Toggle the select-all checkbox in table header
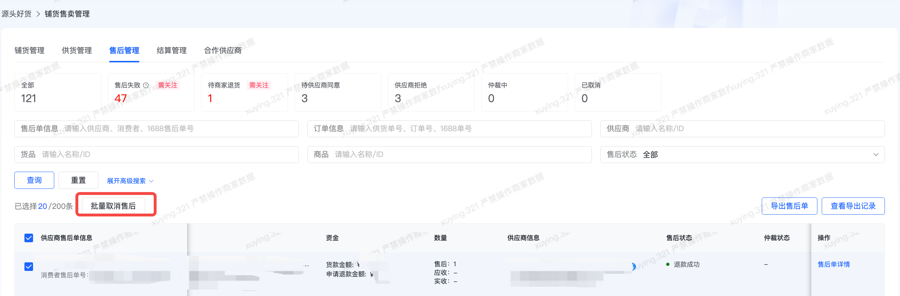Screen dimensions: 900x296 point(29,238)
